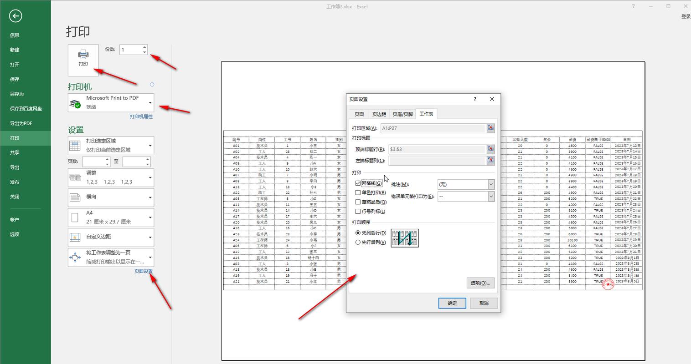Enable the 单色打印 checkbox
691x364 pixels.
tap(358, 193)
